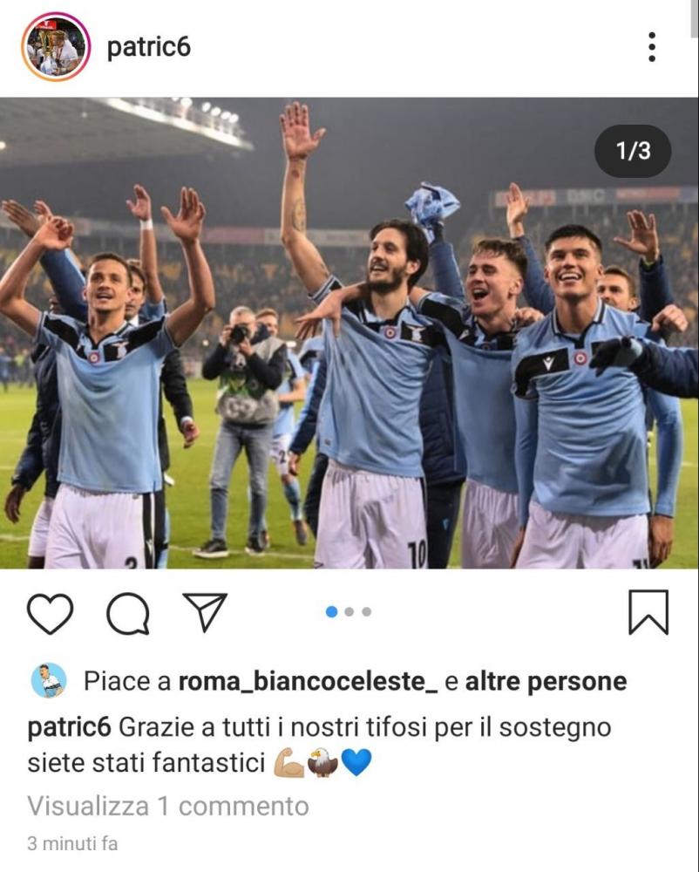Tap the '3 minuti fa' timestamp

click(x=73, y=843)
